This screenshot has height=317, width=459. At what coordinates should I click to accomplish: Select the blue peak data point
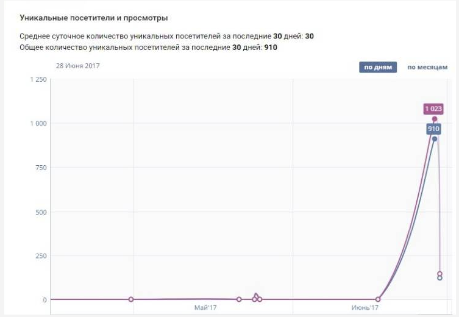435,139
